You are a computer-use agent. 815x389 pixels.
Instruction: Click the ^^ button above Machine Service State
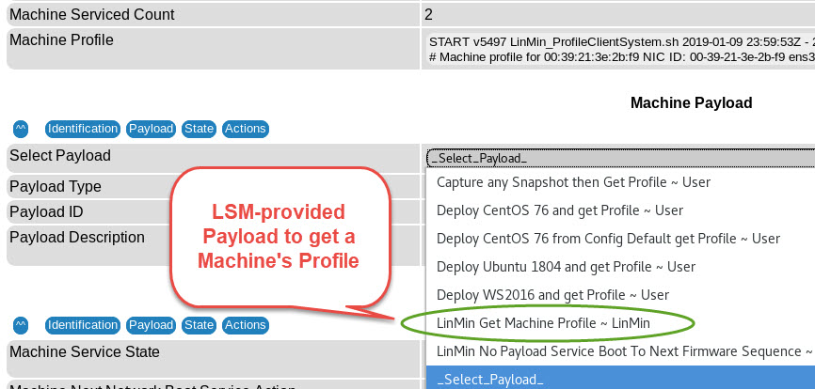tap(20, 325)
